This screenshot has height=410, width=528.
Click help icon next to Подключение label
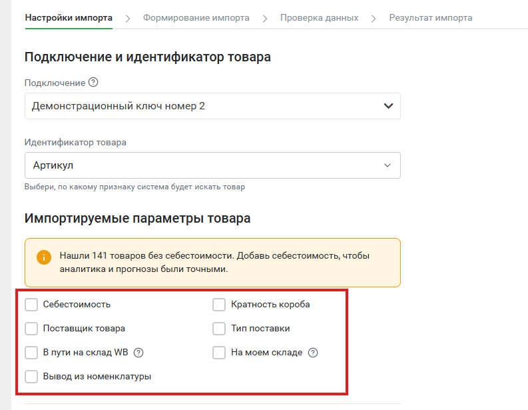(93, 82)
